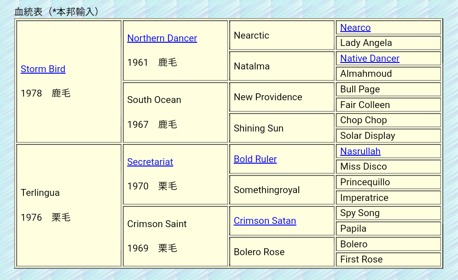Click the Crimson Satan link
This screenshot has width=458, height=280.
[x=265, y=221]
